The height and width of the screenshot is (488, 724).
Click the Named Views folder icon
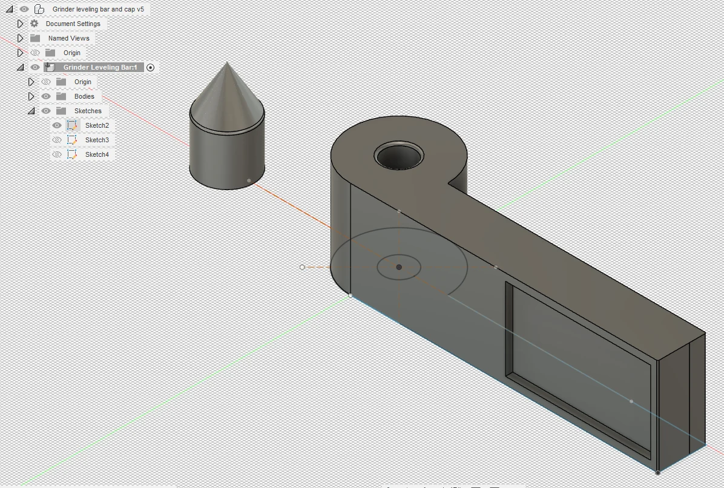(x=35, y=38)
